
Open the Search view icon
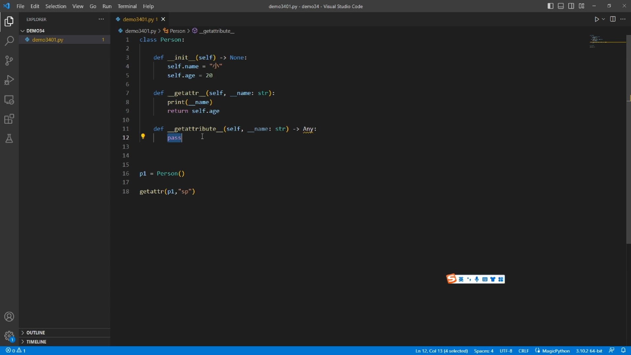[x=9, y=41]
